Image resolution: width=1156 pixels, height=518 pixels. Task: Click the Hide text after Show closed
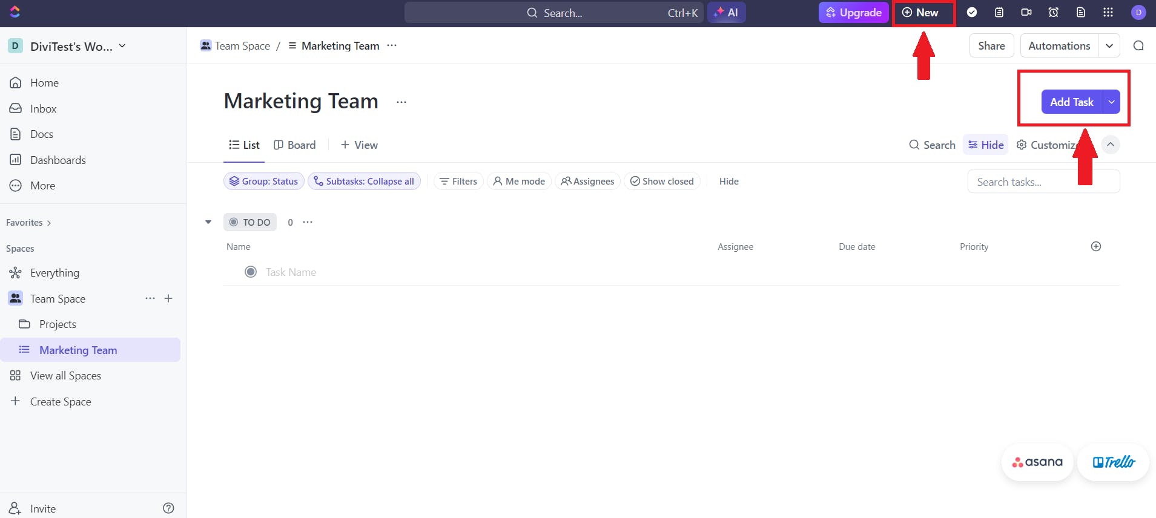(729, 182)
